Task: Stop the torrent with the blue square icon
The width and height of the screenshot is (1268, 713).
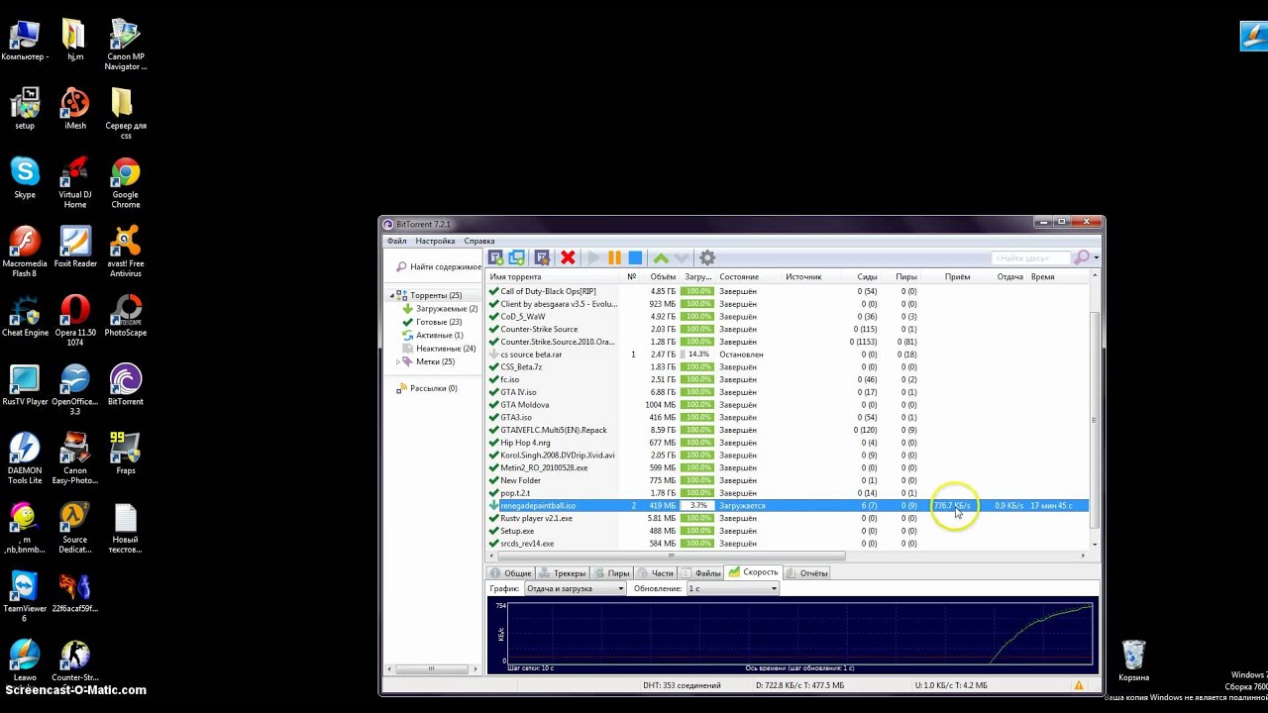Action: pyautogui.click(x=635, y=257)
